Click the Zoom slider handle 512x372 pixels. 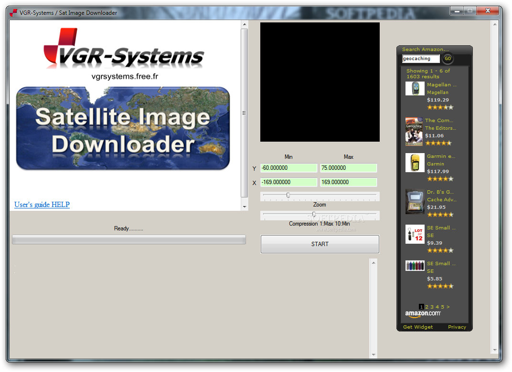click(x=288, y=195)
